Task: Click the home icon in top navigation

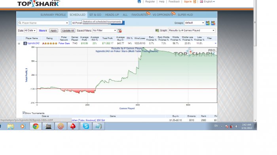Action: [139, 2]
